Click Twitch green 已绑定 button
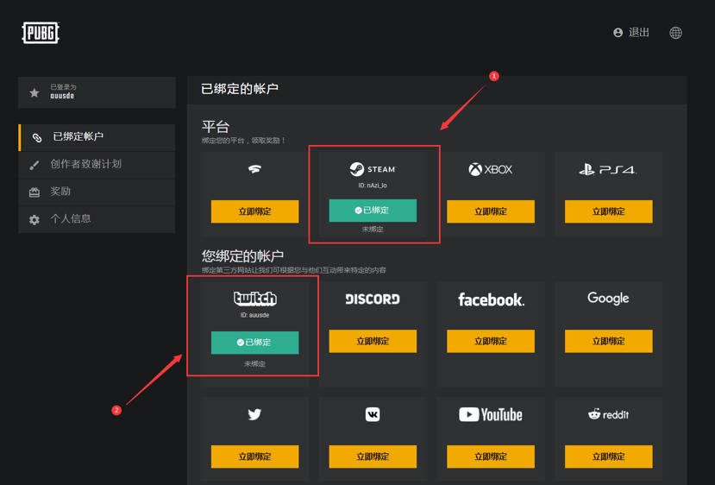The height and width of the screenshot is (485, 715). click(255, 343)
